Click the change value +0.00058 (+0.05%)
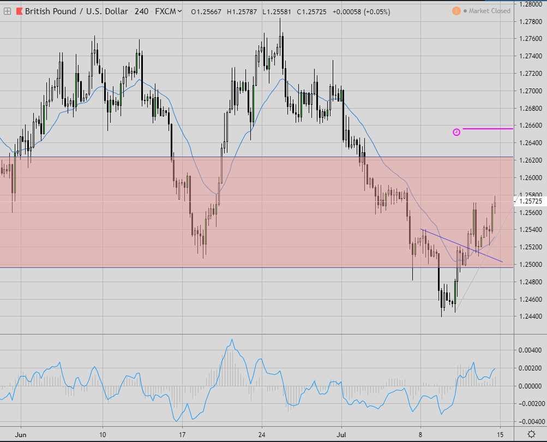547x442 pixels. click(361, 12)
